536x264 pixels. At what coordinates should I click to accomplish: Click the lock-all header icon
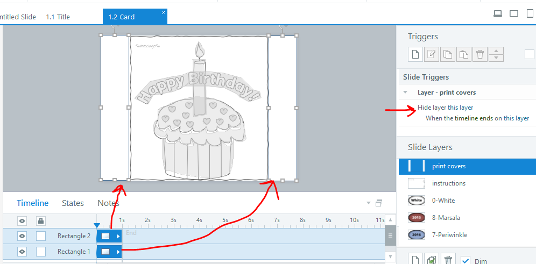tap(41, 221)
